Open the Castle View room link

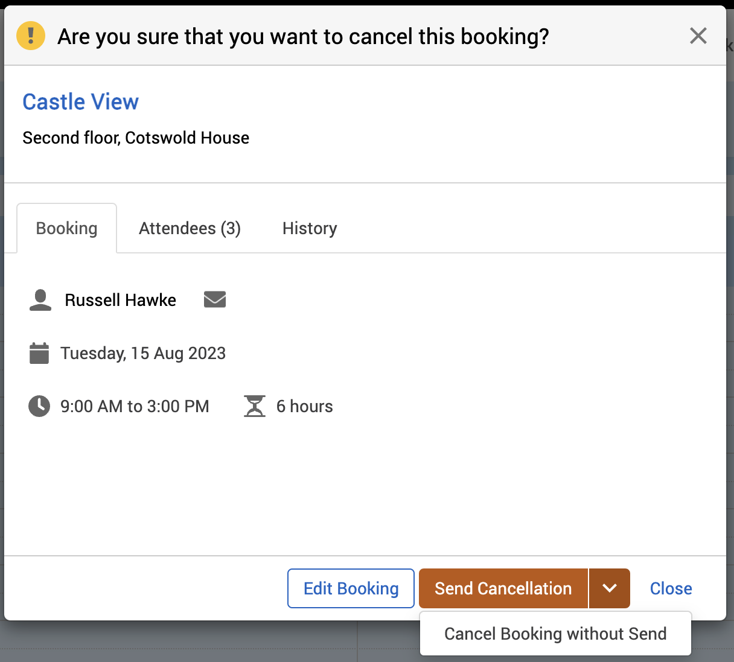(80, 102)
